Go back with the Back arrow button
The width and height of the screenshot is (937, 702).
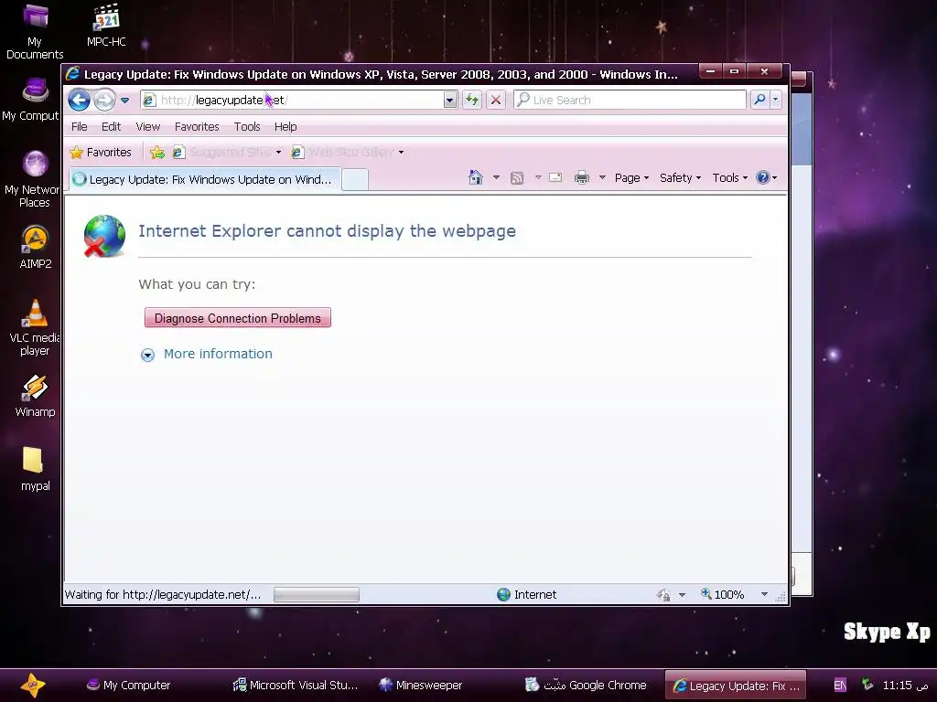[79, 100]
